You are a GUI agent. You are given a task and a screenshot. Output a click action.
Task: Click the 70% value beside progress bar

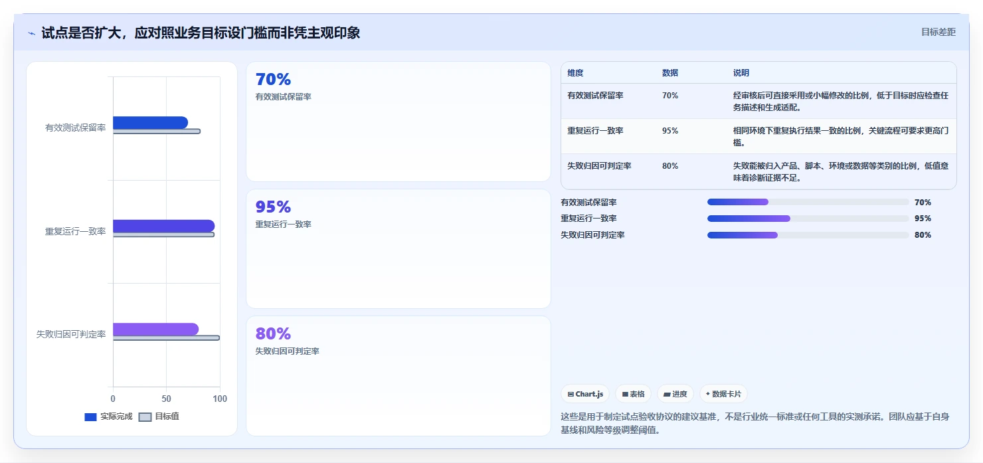point(923,203)
